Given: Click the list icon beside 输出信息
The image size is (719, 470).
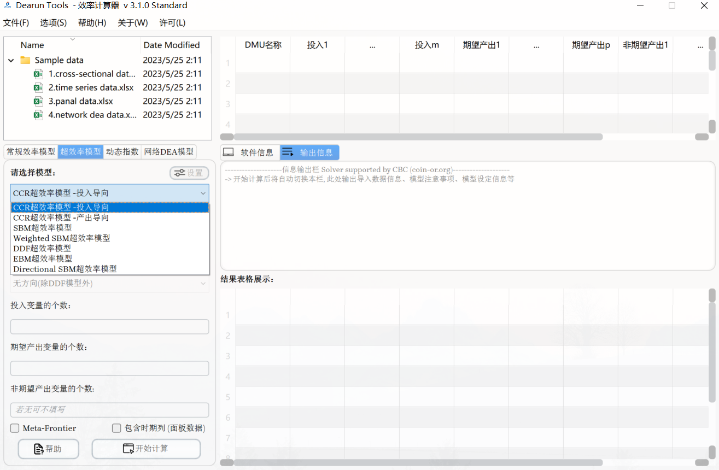Looking at the screenshot, I should (288, 152).
